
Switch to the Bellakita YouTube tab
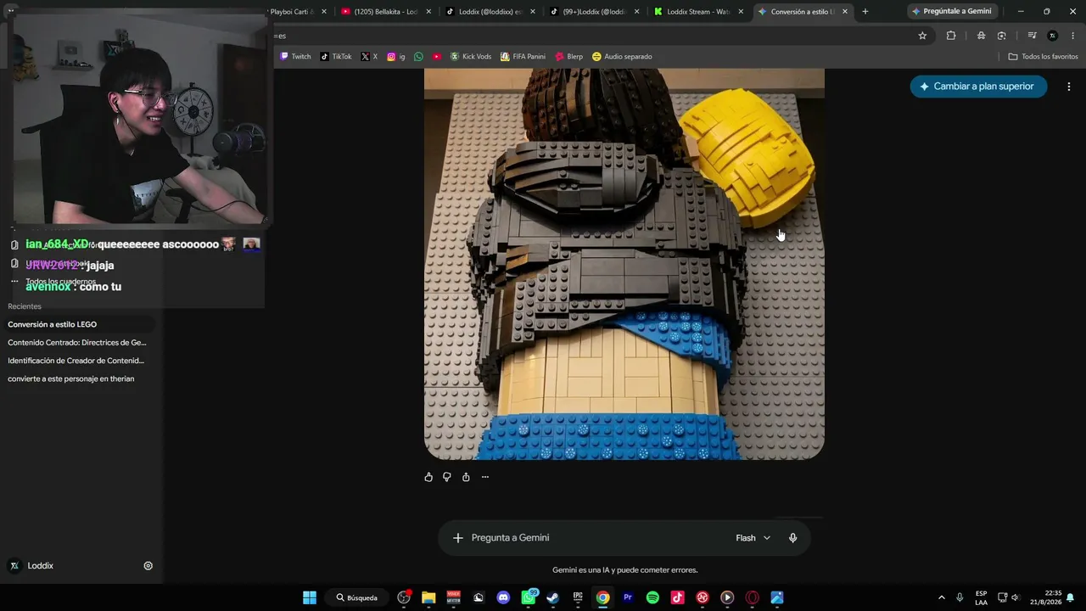pyautogui.click(x=386, y=12)
